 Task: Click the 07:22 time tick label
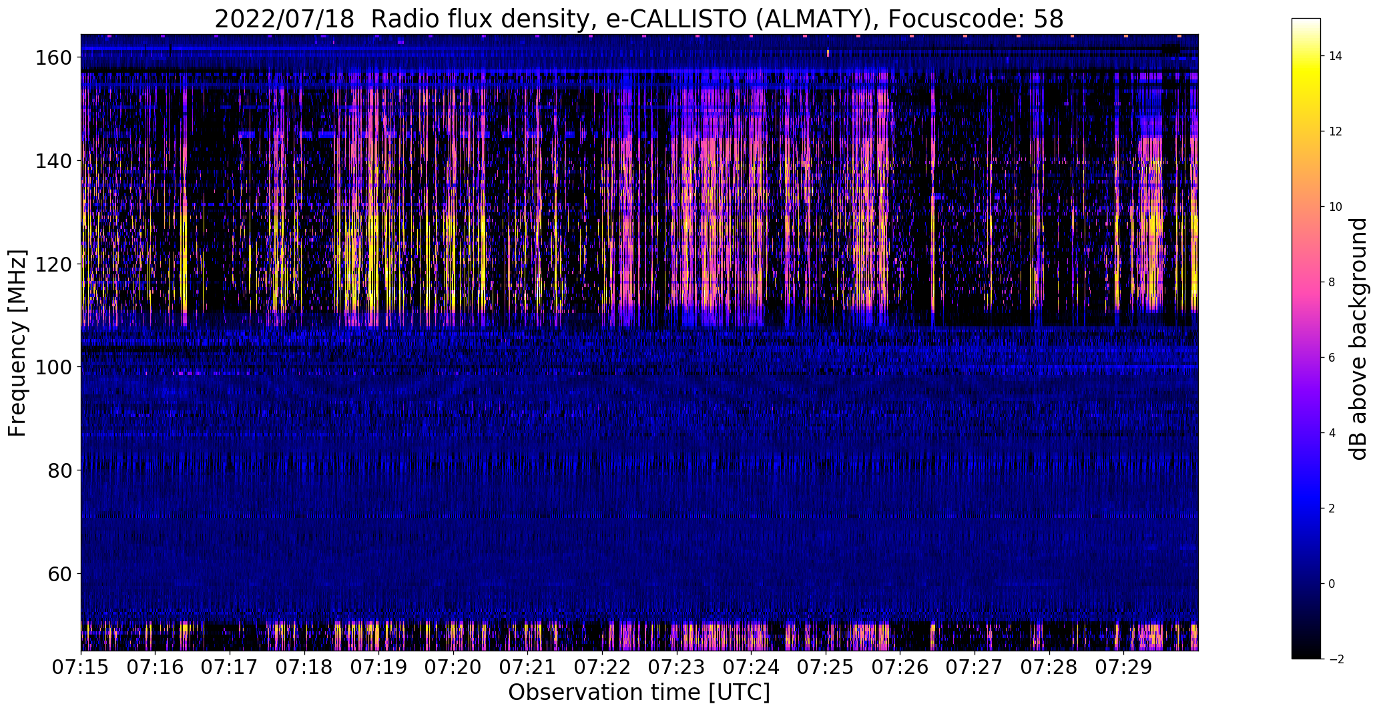602,667
